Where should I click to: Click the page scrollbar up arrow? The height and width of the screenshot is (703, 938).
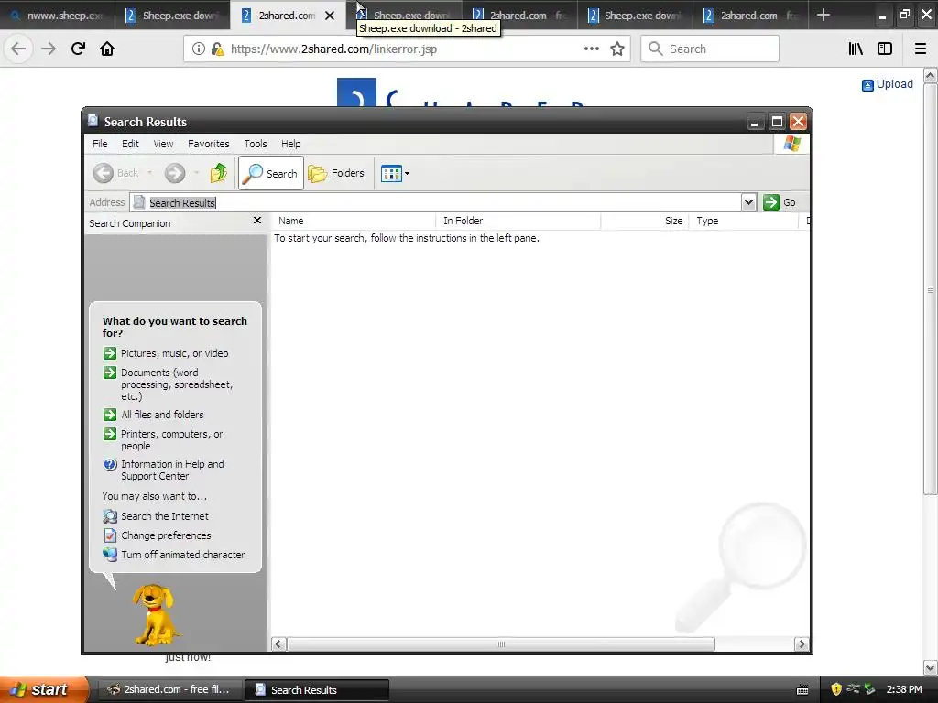(930, 75)
